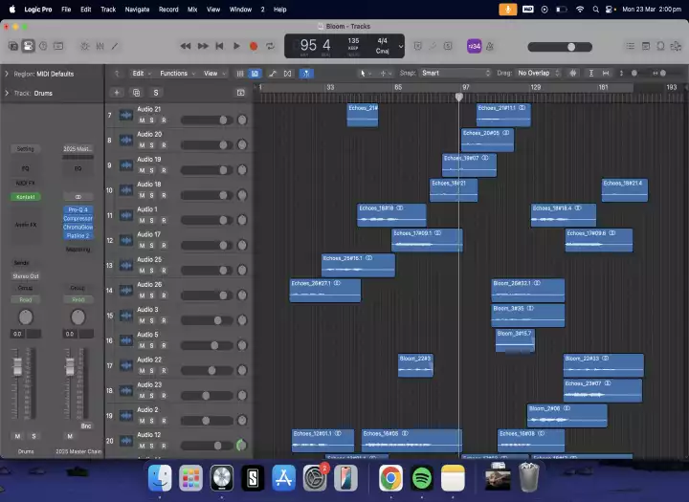The width and height of the screenshot is (689, 502).
Task: Click the red Record button
Action: (254, 46)
